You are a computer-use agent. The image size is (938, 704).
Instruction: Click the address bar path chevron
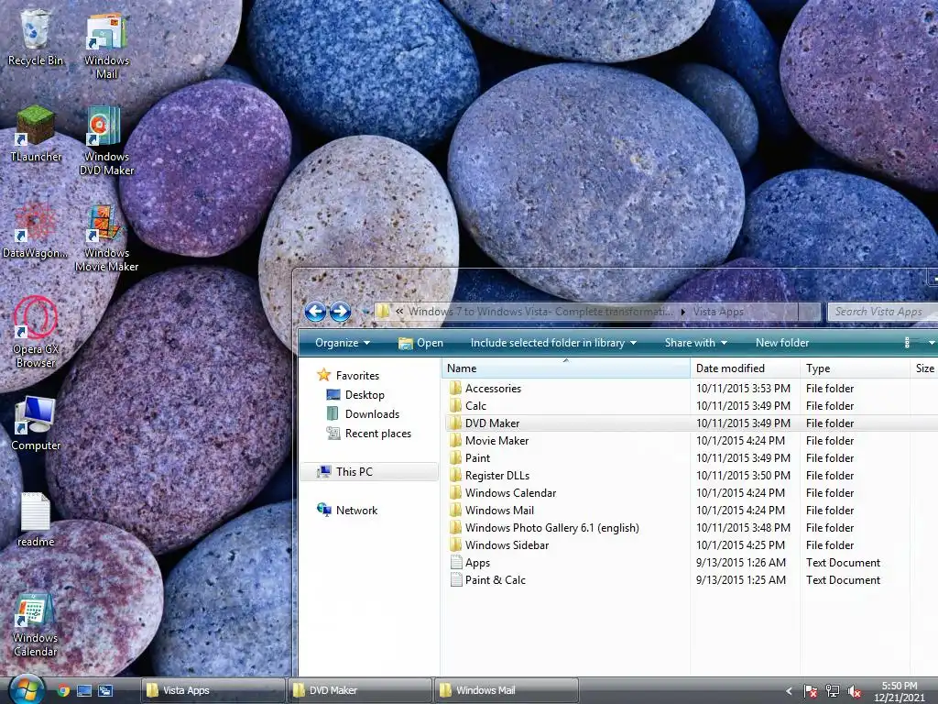click(399, 312)
